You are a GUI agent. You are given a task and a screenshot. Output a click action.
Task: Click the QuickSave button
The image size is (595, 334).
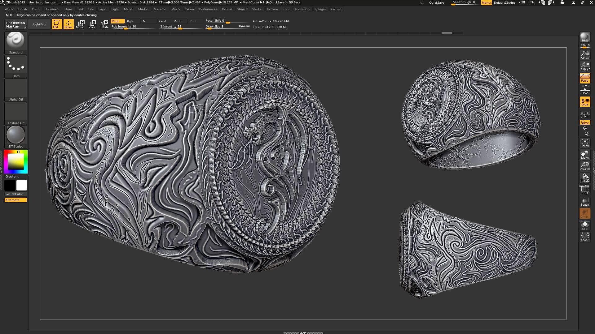point(436,2)
